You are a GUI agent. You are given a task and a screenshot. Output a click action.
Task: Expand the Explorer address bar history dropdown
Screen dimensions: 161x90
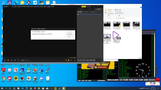point(107,18)
